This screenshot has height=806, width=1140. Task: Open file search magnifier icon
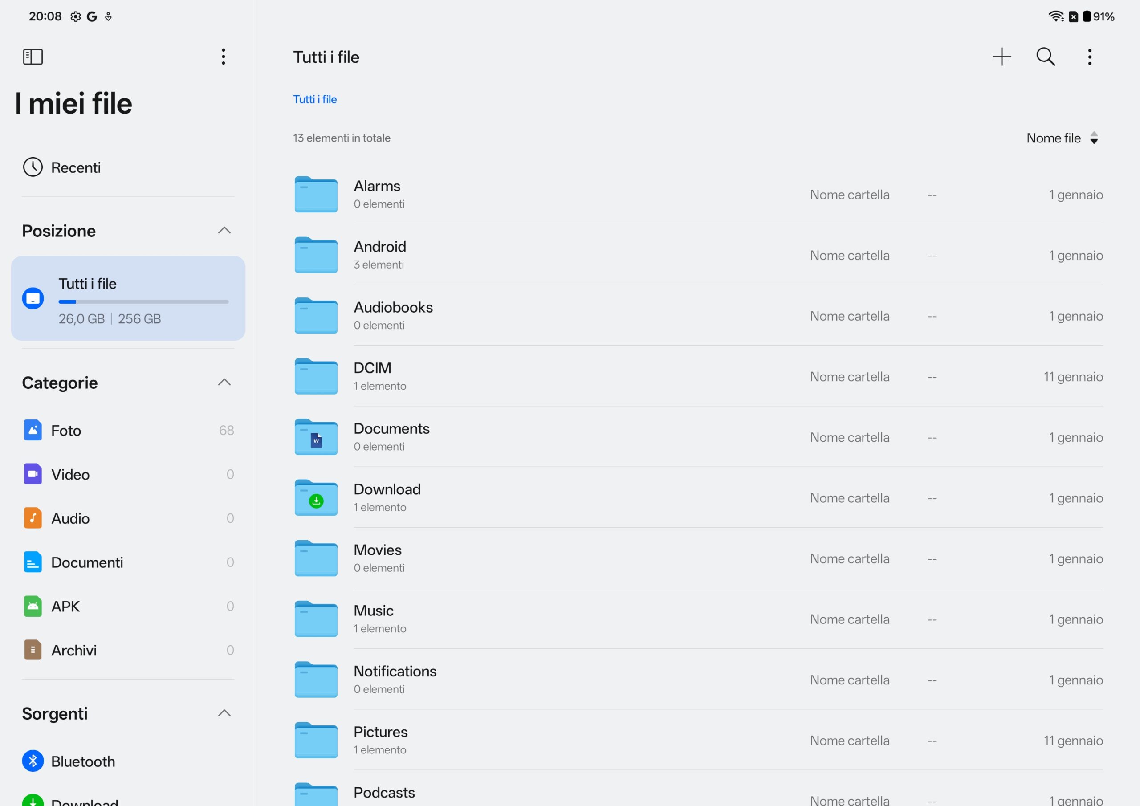pyautogui.click(x=1045, y=57)
